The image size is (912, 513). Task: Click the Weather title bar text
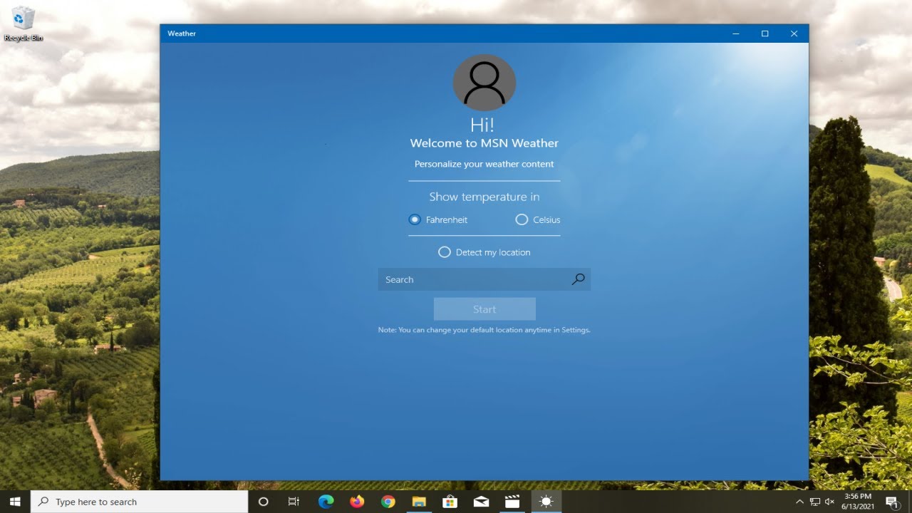(x=182, y=33)
